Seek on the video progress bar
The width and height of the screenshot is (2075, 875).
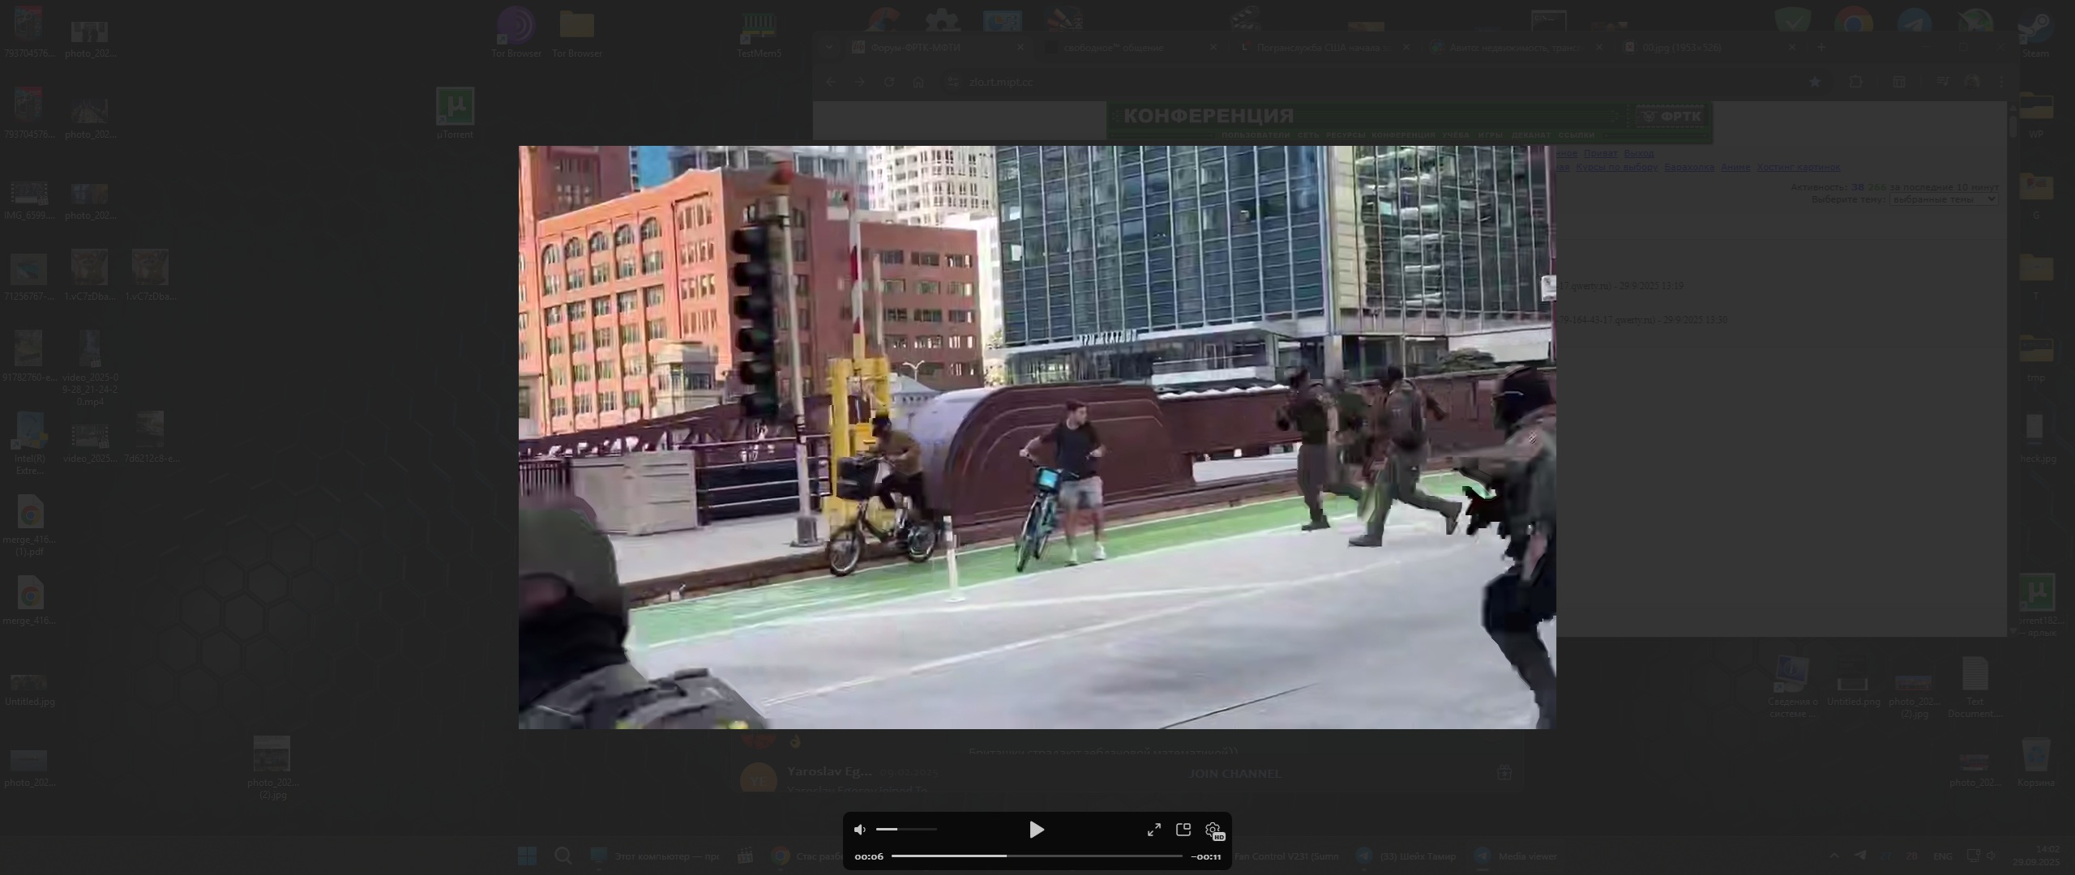click(1036, 856)
